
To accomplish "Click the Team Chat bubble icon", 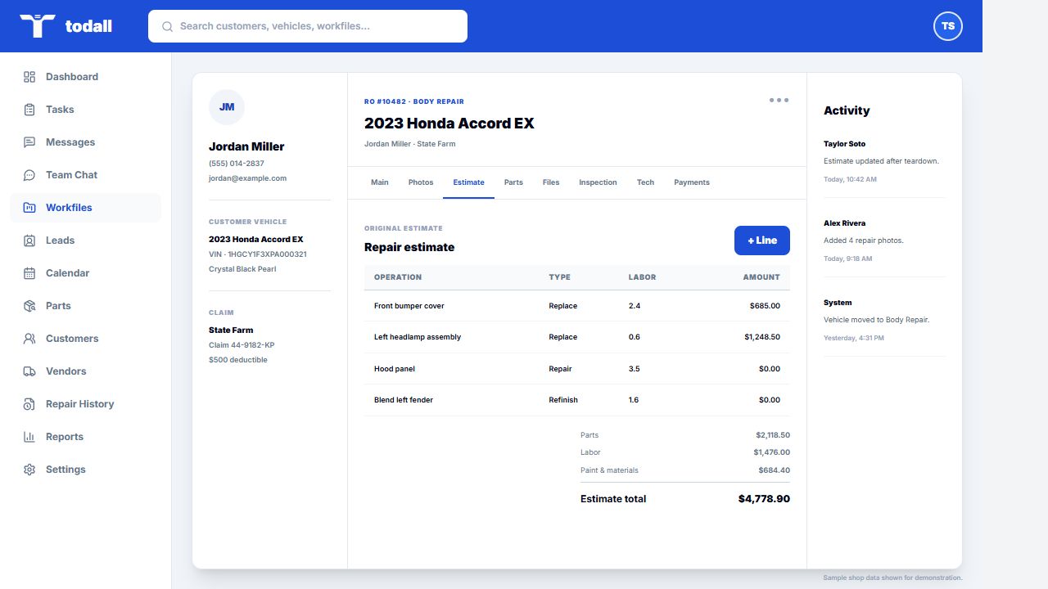I will (x=29, y=175).
